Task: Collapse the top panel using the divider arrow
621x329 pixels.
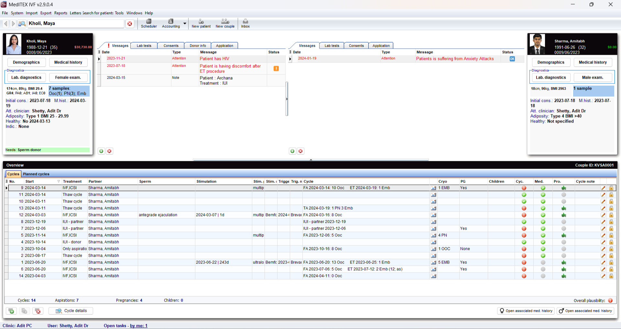Action: [x=311, y=160]
